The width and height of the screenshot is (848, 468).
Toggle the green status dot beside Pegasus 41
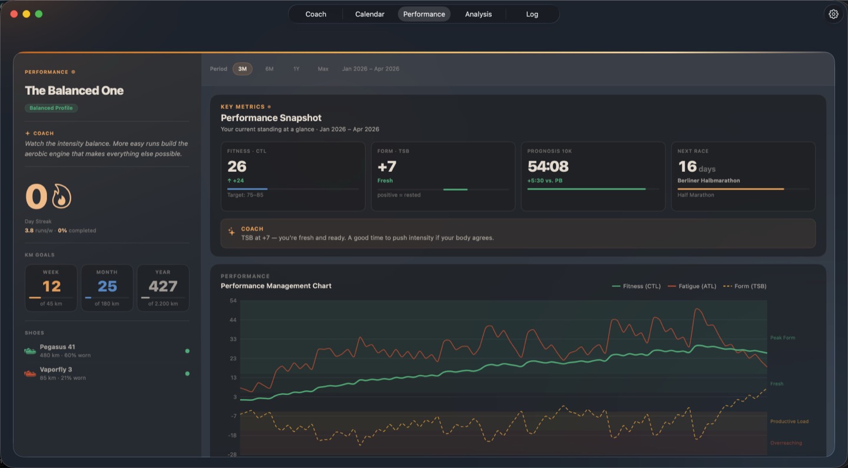[187, 350]
